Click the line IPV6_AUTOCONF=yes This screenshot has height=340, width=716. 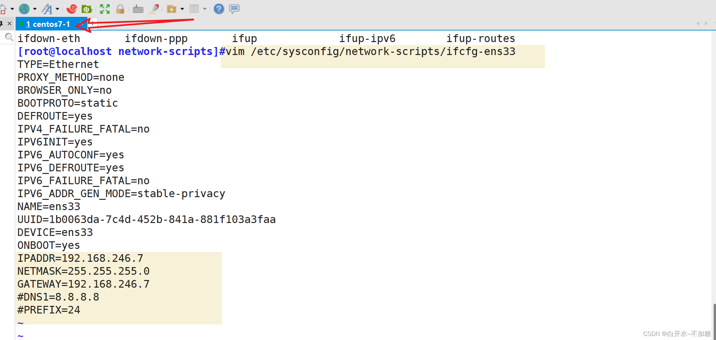pos(71,155)
